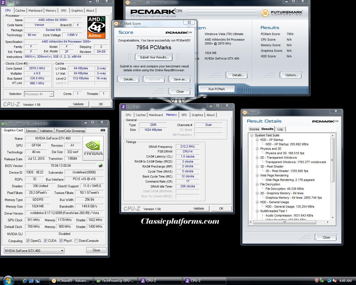Open the SPD tab in the memory CPU-Z window
The height and width of the screenshot is (285, 356).
(184, 115)
